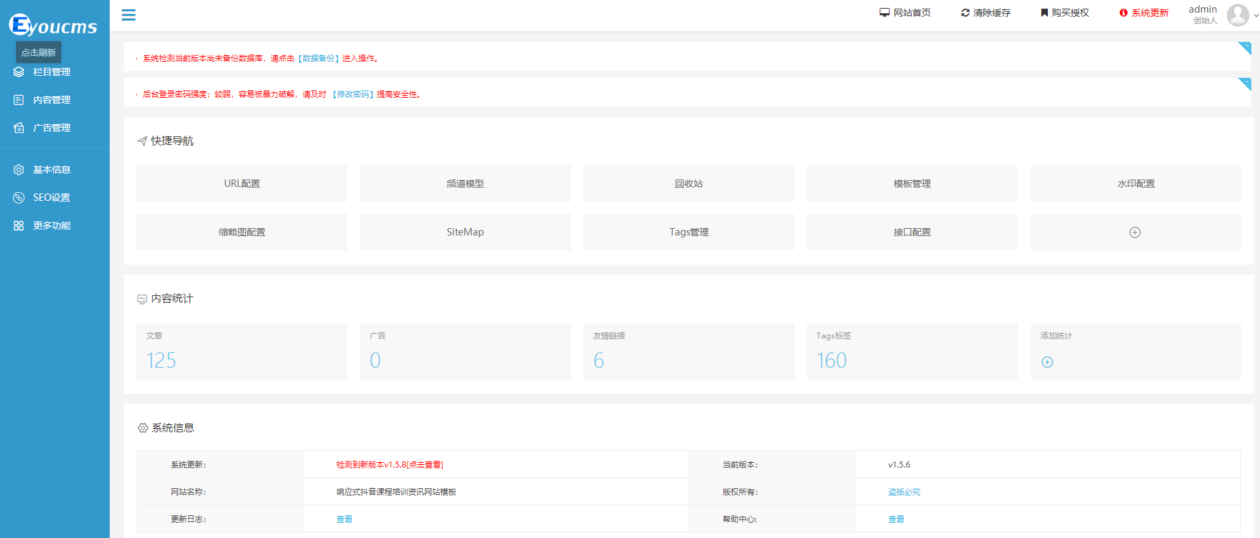Open SEO设置 in the sidebar
The image size is (1260, 538).
click(x=52, y=198)
